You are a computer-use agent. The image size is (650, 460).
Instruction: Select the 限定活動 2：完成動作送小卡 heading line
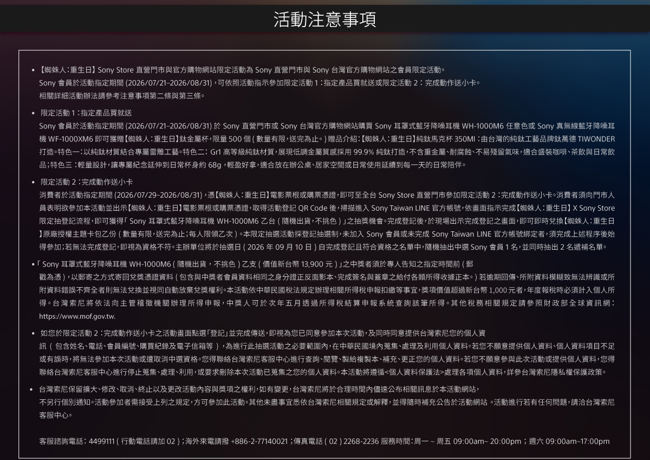[x=87, y=182]
